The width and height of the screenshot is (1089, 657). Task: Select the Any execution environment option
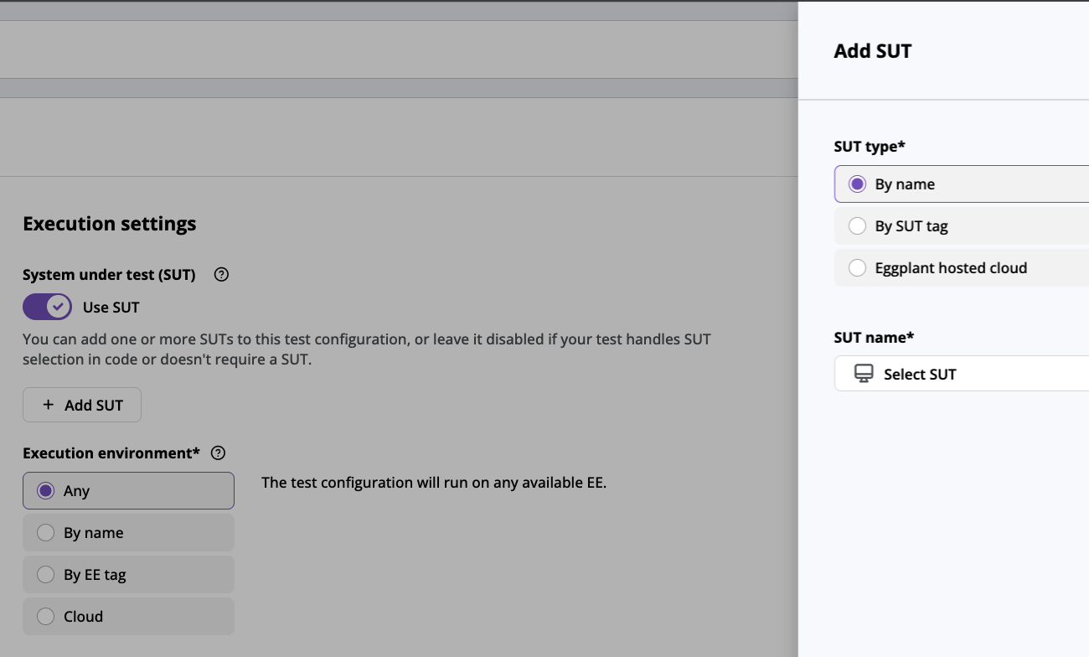pyautogui.click(x=46, y=490)
